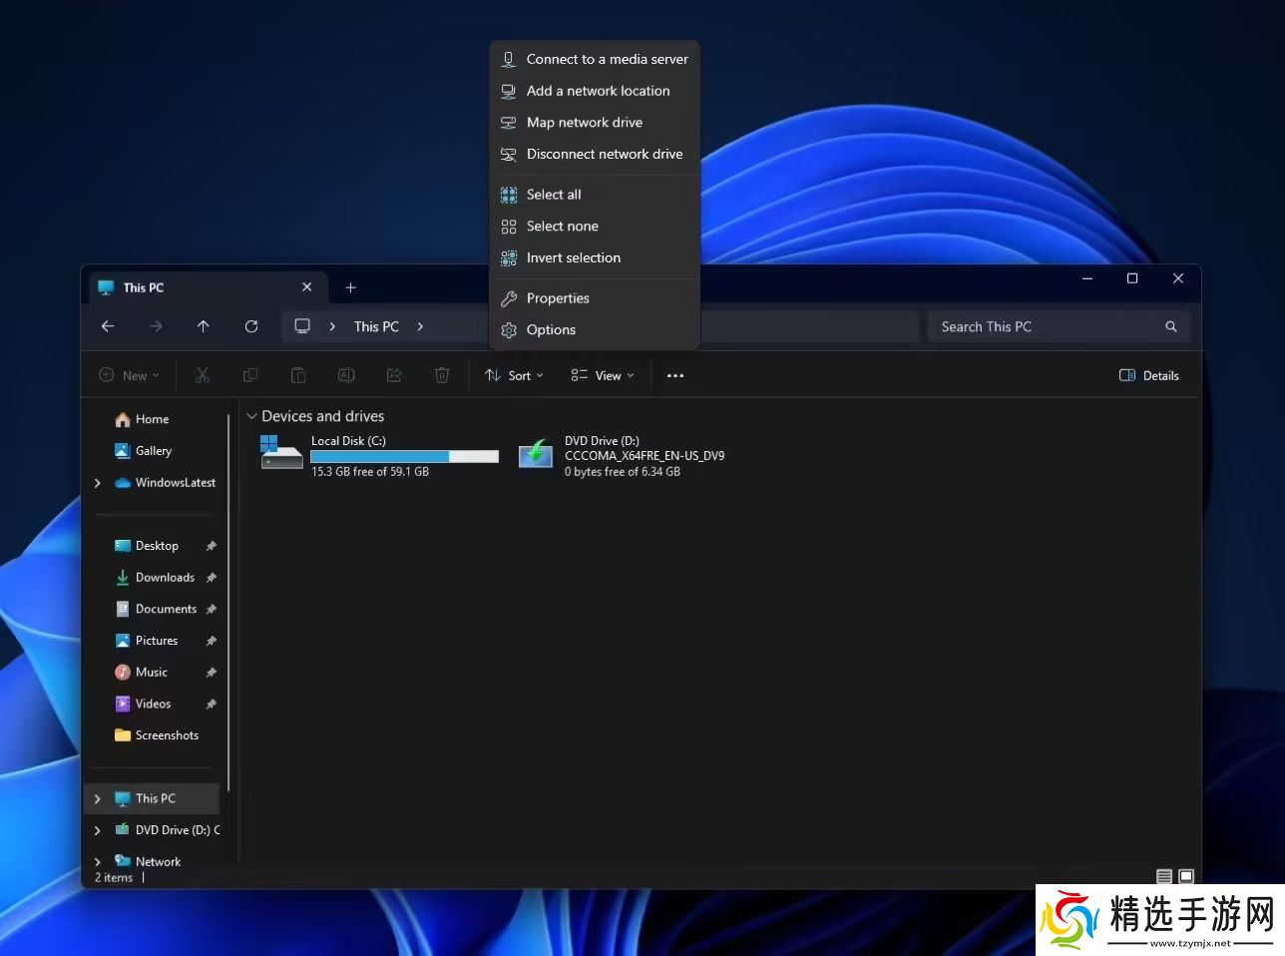1285x956 pixels.
Task: Select Invert selection menu entry
Action: pos(573,258)
